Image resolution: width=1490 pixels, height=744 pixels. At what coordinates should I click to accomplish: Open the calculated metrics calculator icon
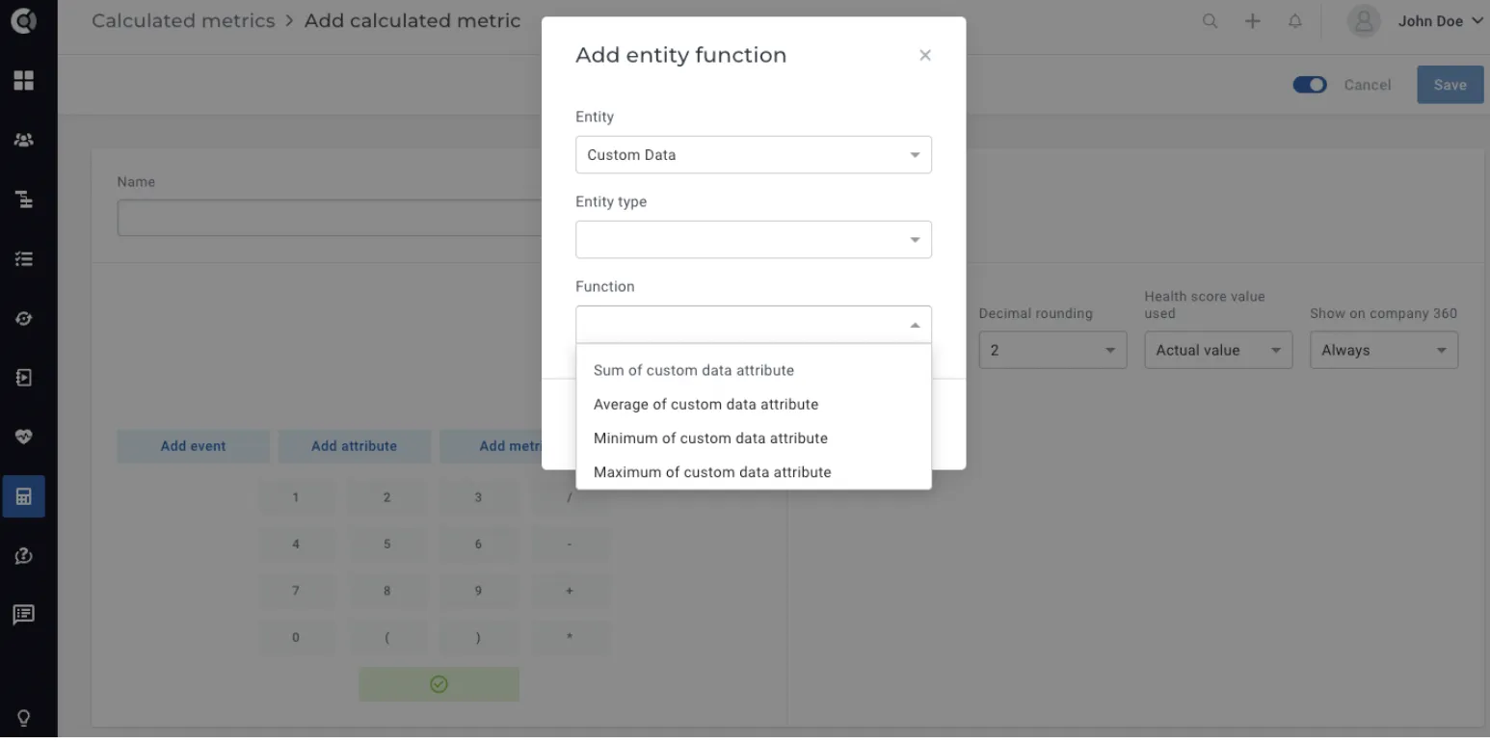pos(23,496)
